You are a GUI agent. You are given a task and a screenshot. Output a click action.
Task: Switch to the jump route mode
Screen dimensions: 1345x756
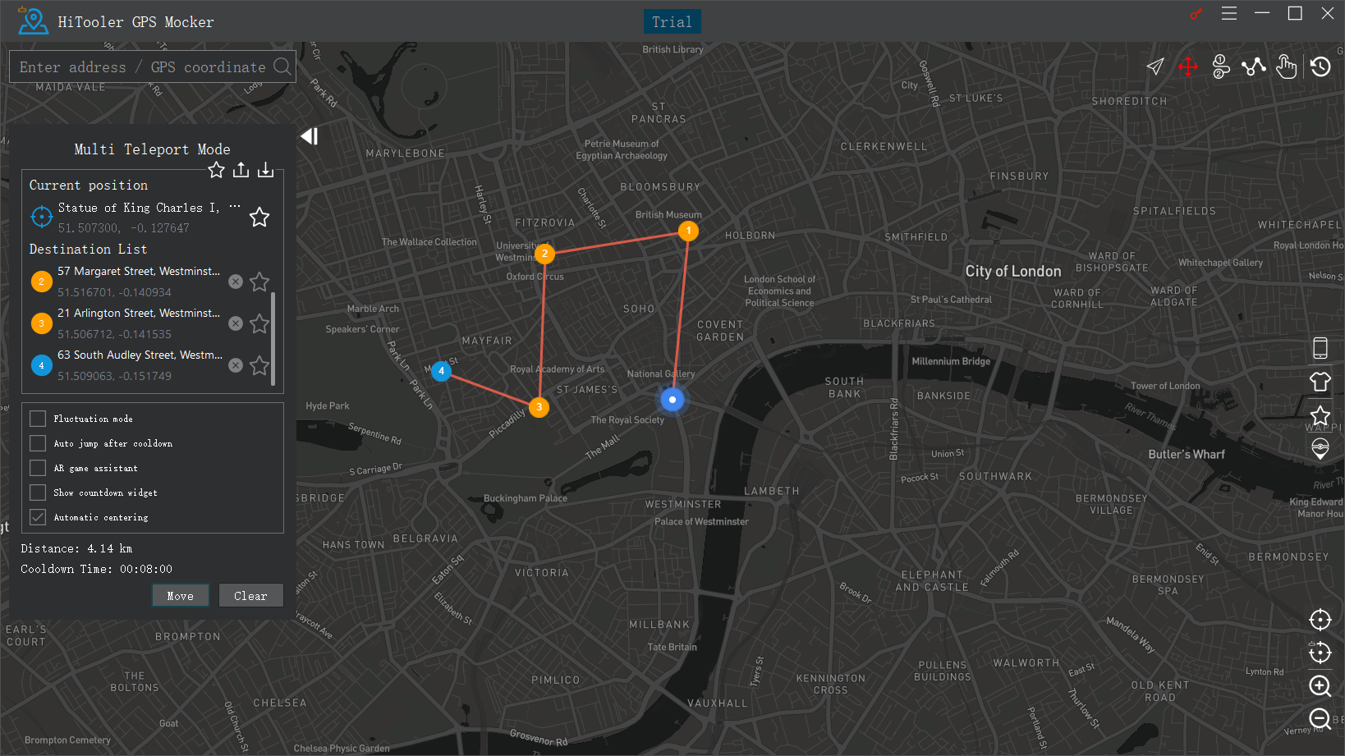[1254, 66]
